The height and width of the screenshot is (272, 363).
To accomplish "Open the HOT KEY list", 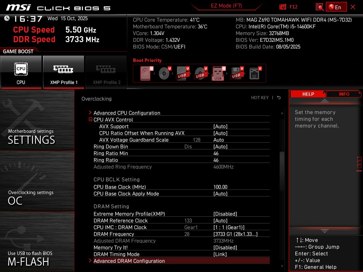I will [x=260, y=98].
